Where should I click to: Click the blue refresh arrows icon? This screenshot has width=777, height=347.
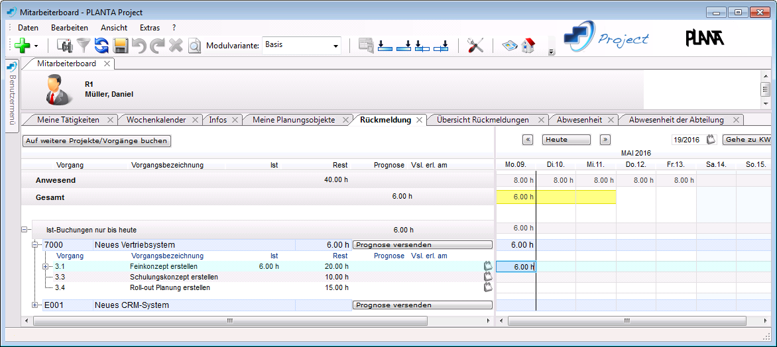click(x=101, y=46)
